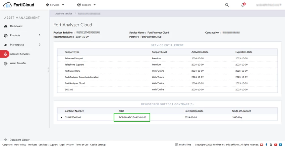Open the Products footer link

click(32, 145)
